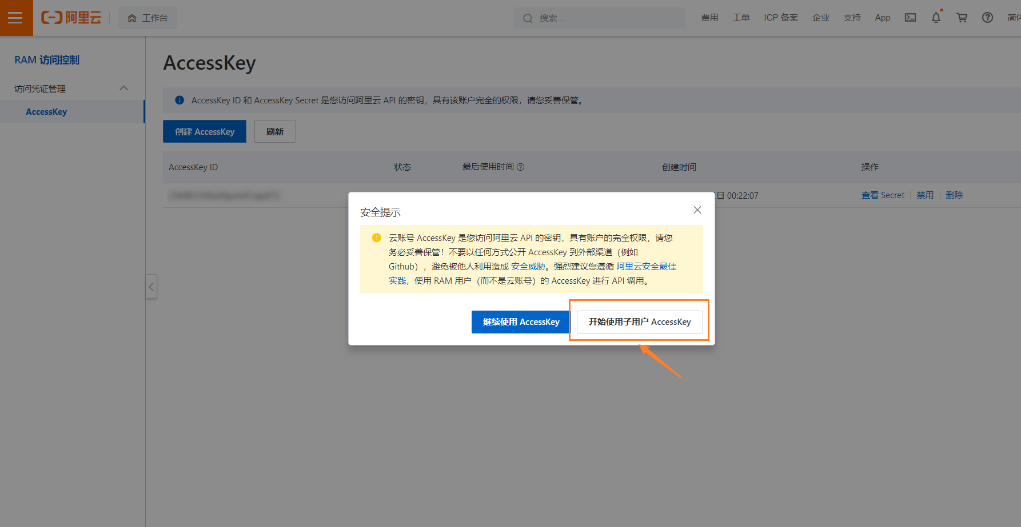Open the 企业 enterprise menu
The image size is (1021, 527).
[821, 18]
